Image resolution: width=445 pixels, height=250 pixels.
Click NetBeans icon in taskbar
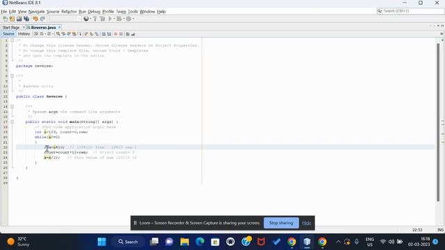[307, 242]
